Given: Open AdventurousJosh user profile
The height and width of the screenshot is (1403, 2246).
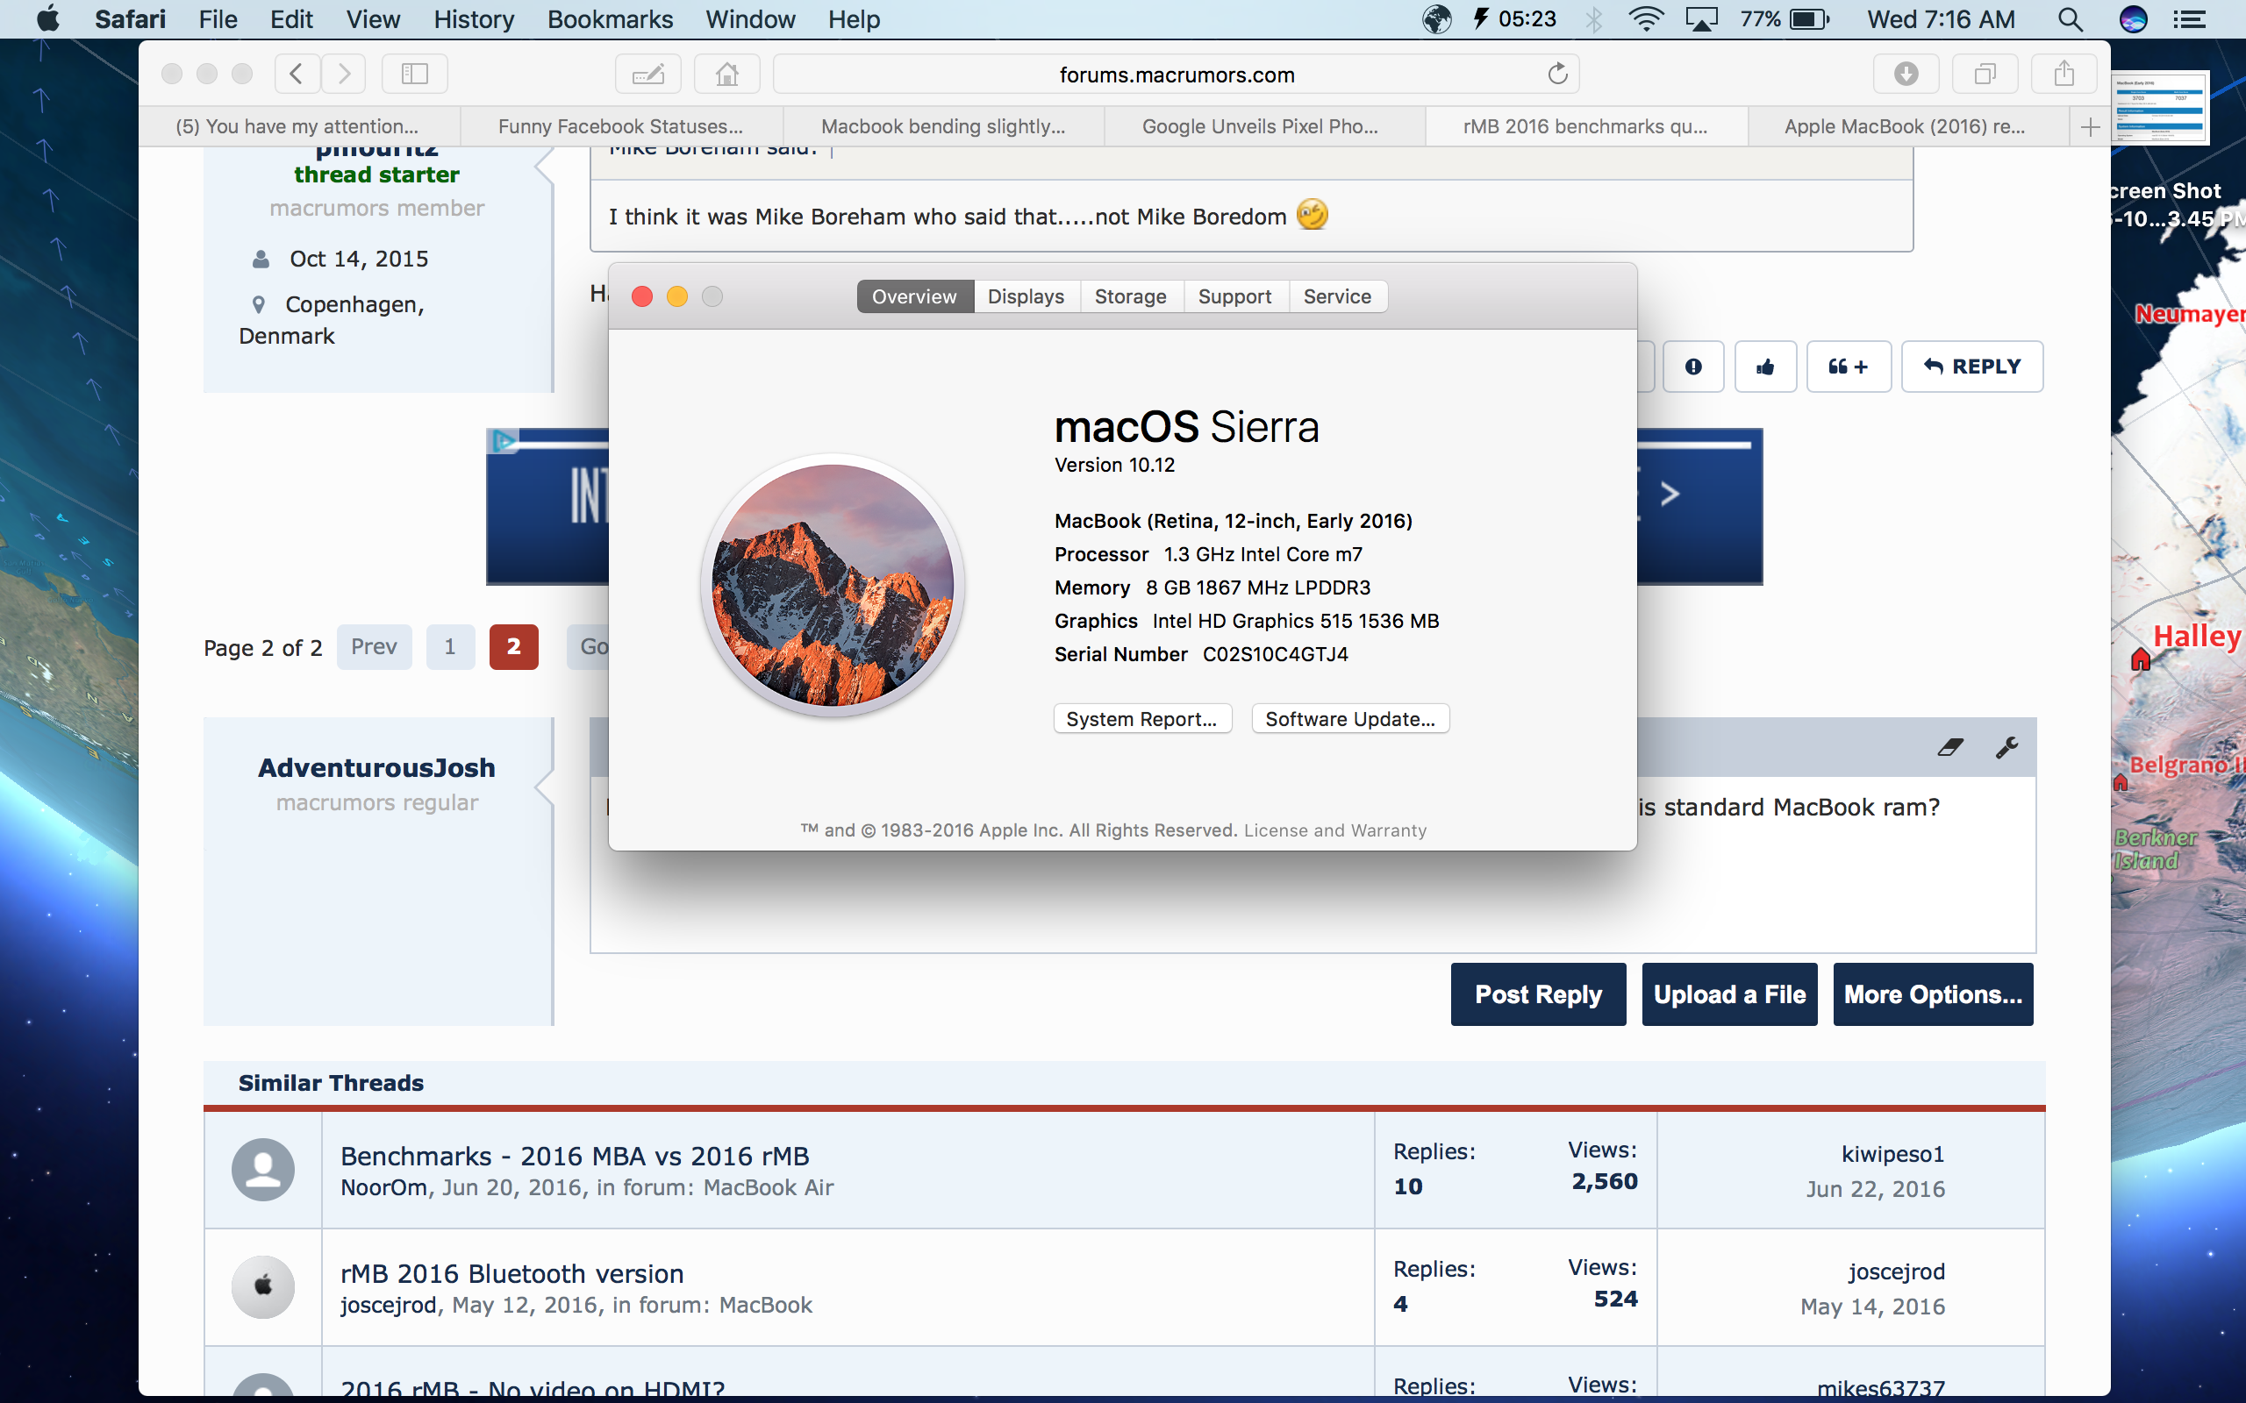Looking at the screenshot, I should pos(376,768).
